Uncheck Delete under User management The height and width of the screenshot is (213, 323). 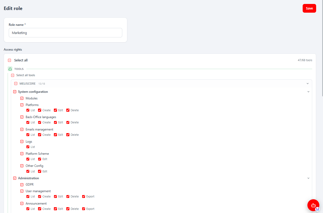[x=68, y=196]
